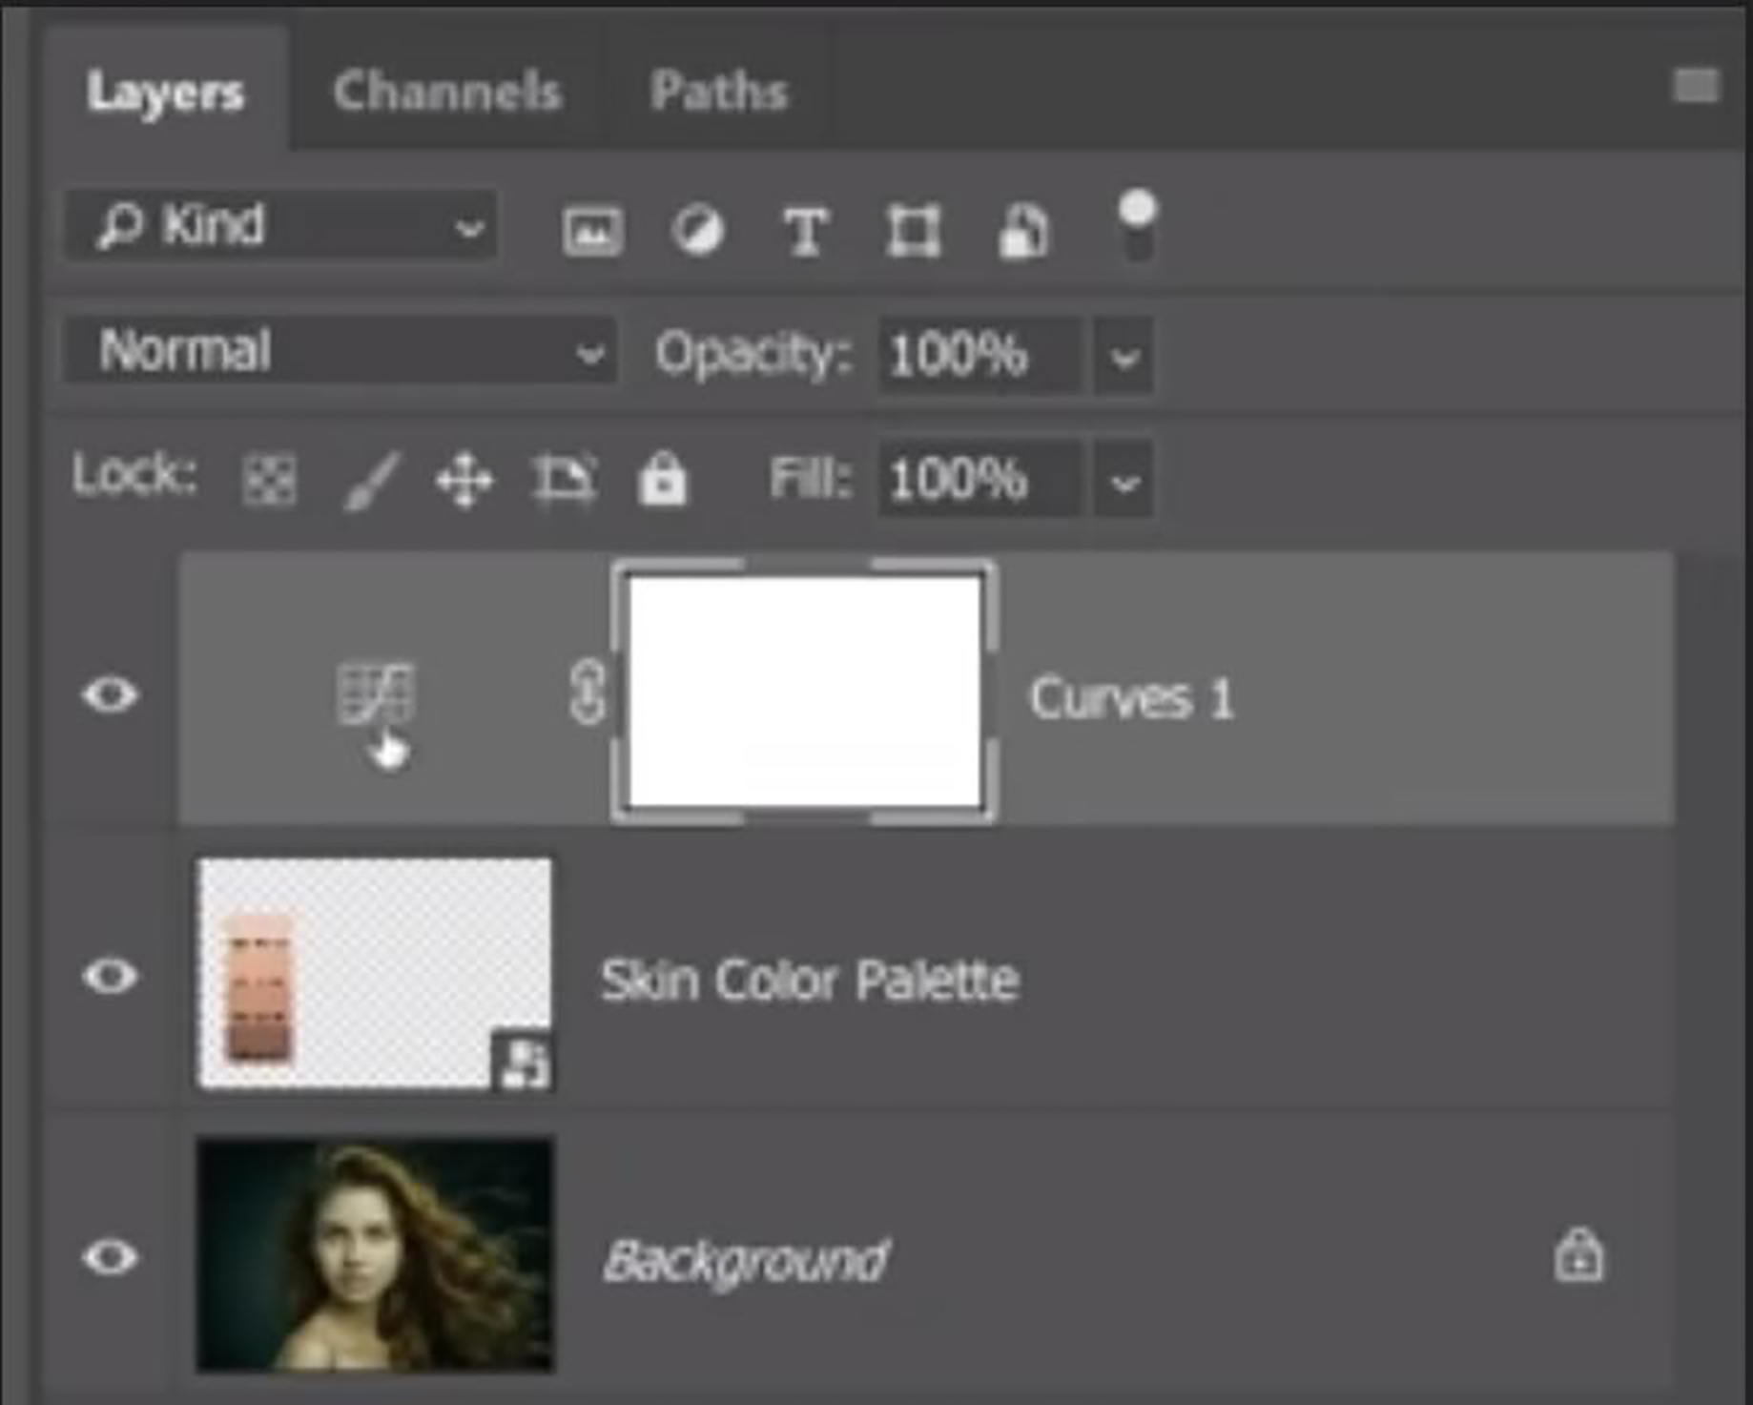The width and height of the screenshot is (1753, 1405).
Task: Click the Curves 1 layer name
Action: (1132, 698)
